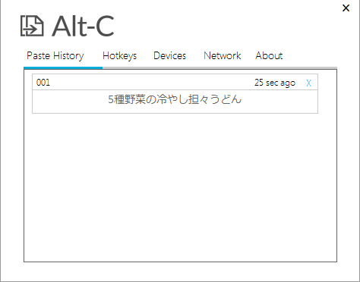
Task: Open the Hotkeys tab
Action: 119,56
